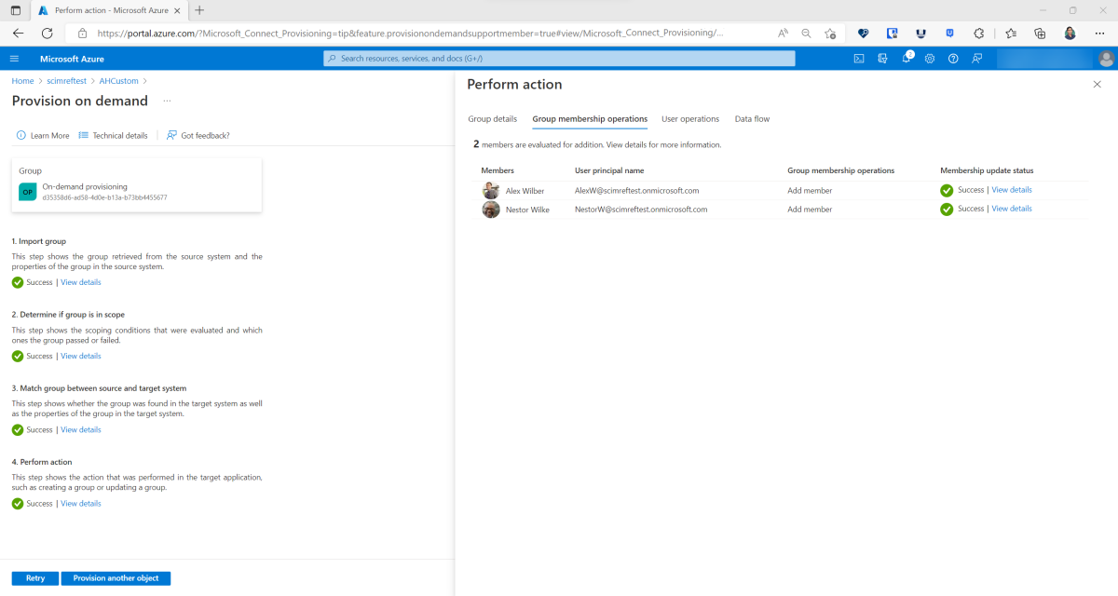This screenshot has width=1118, height=596.
Task: Open the Help question mark icon
Action: coord(953,59)
